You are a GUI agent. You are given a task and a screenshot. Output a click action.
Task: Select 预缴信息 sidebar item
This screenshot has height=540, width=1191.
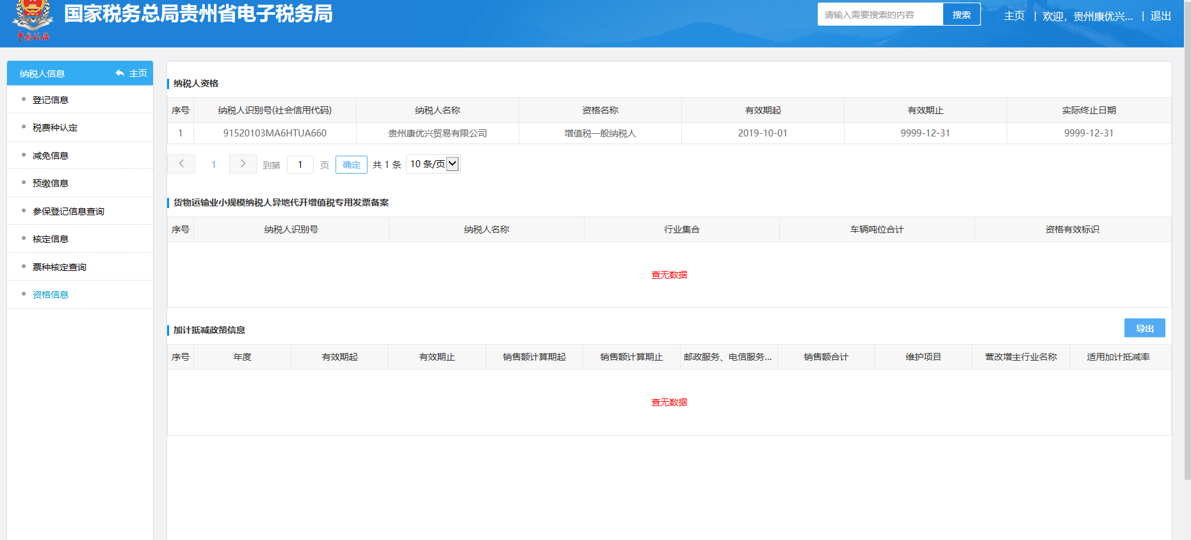pos(51,183)
